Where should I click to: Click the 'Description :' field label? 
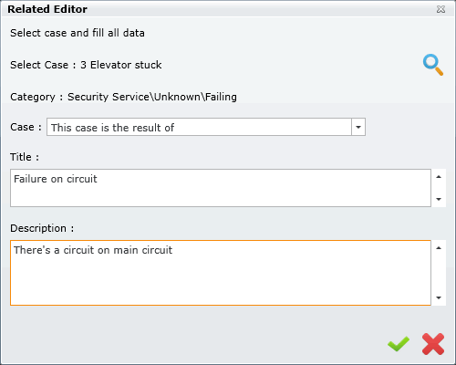point(42,228)
